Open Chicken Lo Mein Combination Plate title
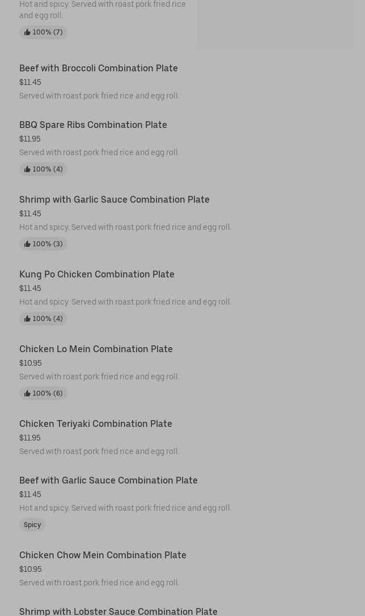 [96, 349]
